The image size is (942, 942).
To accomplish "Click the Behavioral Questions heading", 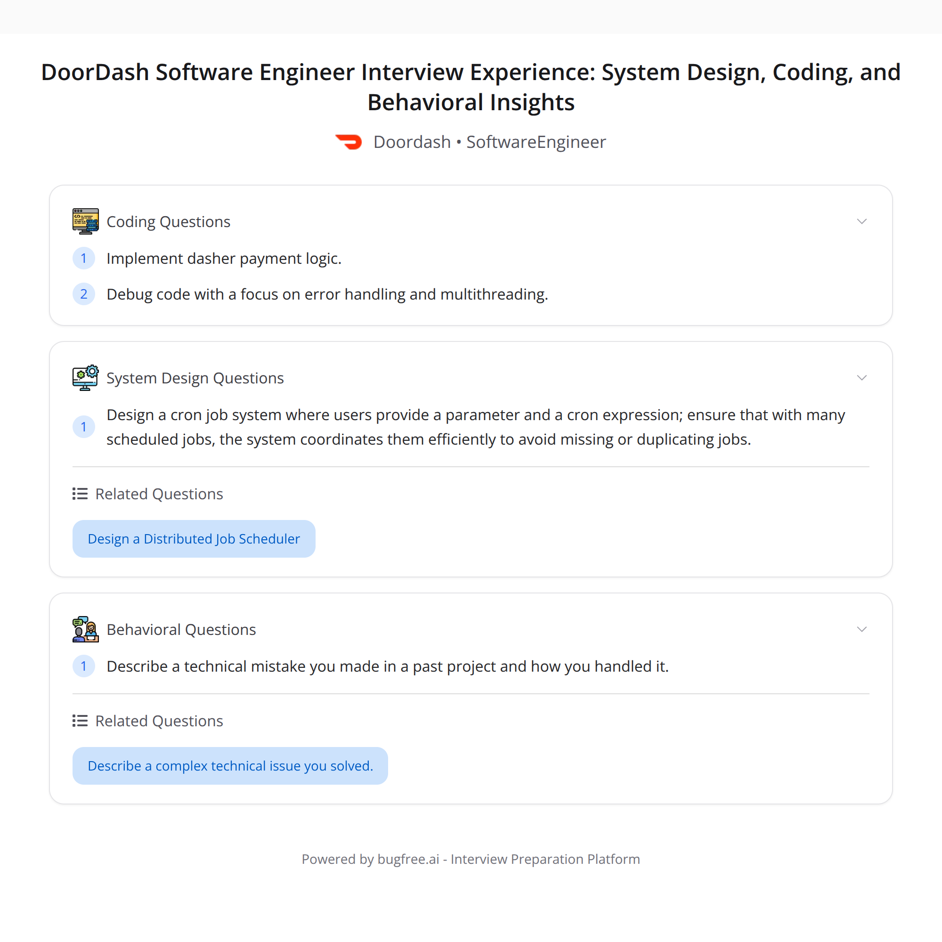I will (181, 630).
